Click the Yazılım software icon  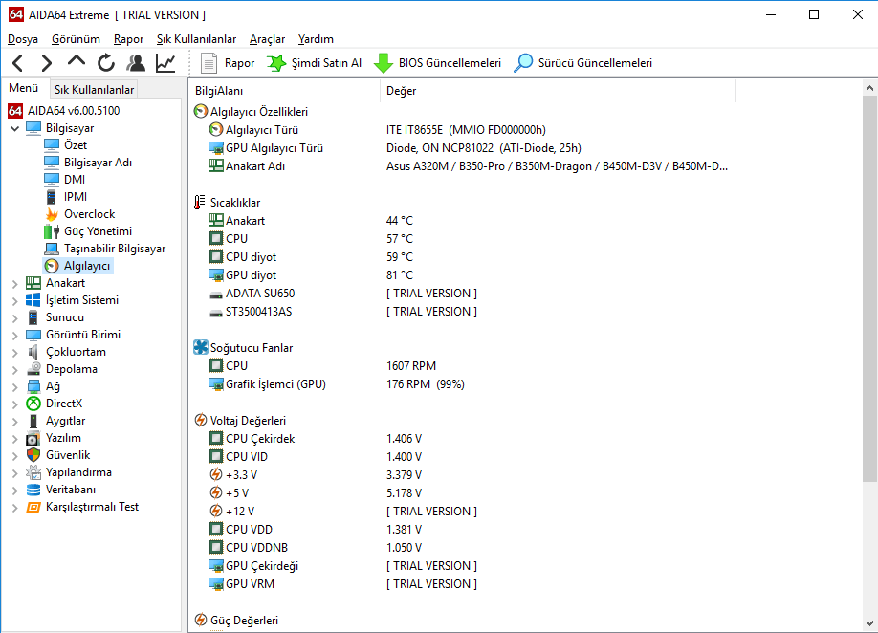point(33,438)
